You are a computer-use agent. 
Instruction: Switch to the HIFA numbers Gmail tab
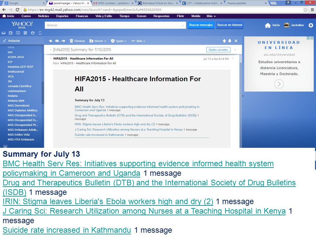[114, 3]
